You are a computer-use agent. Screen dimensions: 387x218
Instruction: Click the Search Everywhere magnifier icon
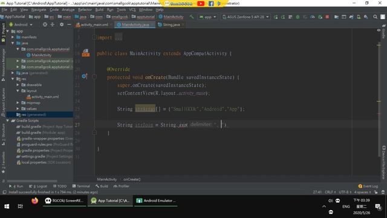(375, 17)
